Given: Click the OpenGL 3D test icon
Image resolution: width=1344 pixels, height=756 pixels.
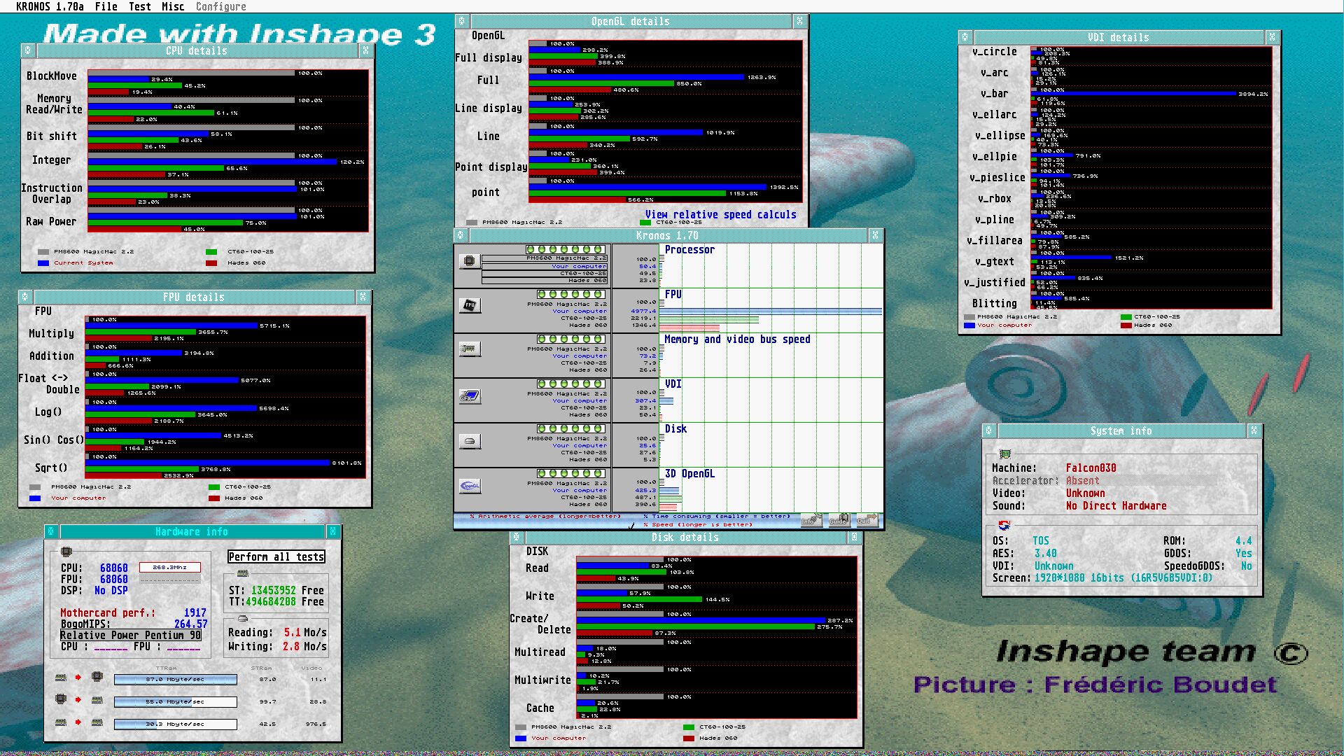Looking at the screenshot, I should click(x=469, y=486).
